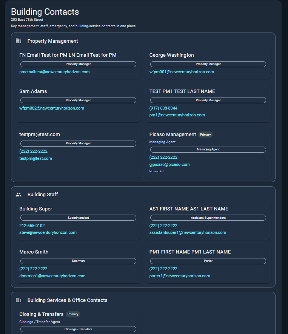
Task: Click the Property Manager chip under testpm@test.com name
Action: [x=78, y=143]
